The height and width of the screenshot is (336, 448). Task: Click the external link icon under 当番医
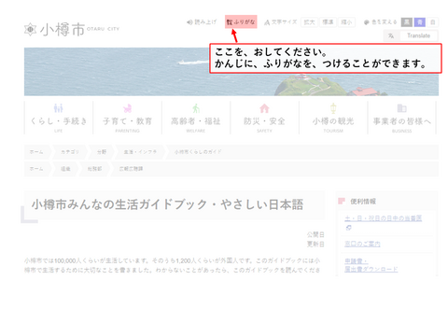pyautogui.click(x=348, y=228)
